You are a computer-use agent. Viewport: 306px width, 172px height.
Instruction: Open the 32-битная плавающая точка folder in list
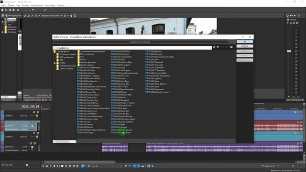[x=91, y=51]
